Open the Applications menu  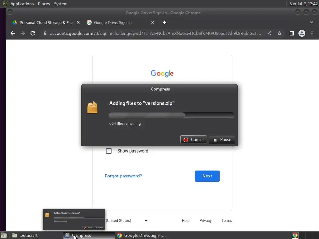(x=22, y=4)
